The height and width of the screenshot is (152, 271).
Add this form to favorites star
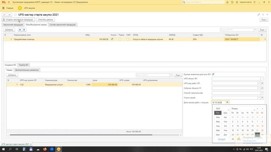click(x=15, y=15)
